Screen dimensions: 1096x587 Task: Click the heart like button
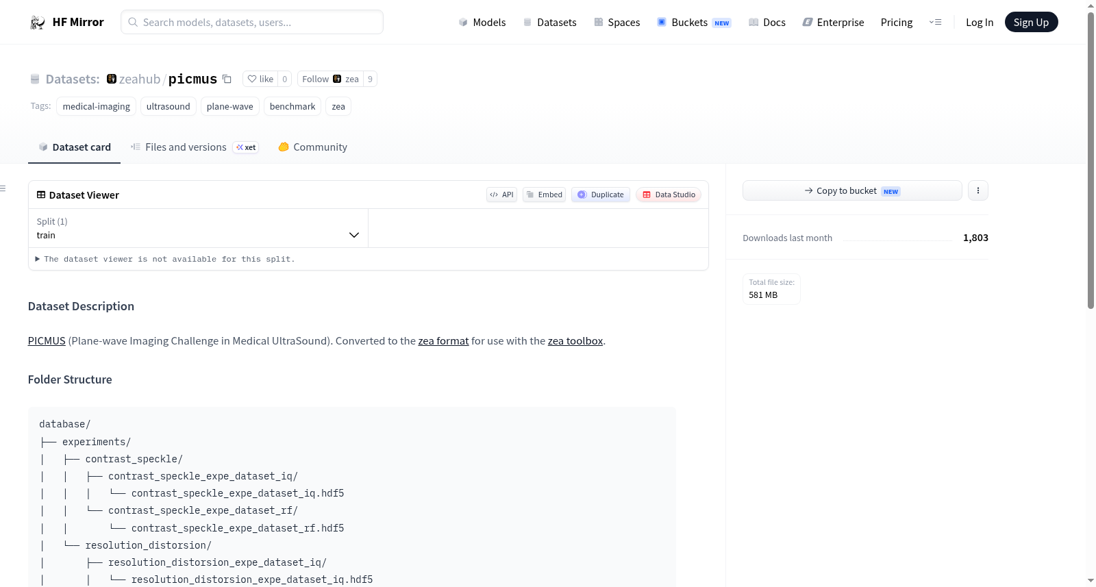pos(260,79)
